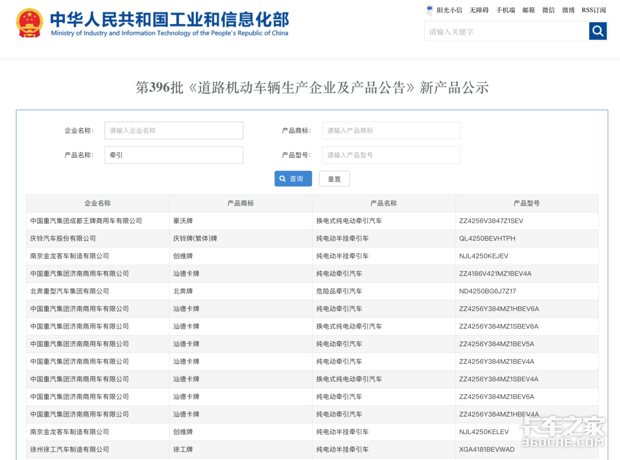The height and width of the screenshot is (460, 620).
Task: Open the RSS订阅 link
Action: pyautogui.click(x=594, y=10)
